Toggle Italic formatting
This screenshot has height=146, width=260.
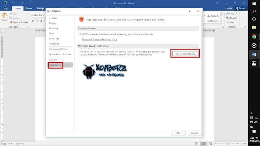(x=37, y=21)
